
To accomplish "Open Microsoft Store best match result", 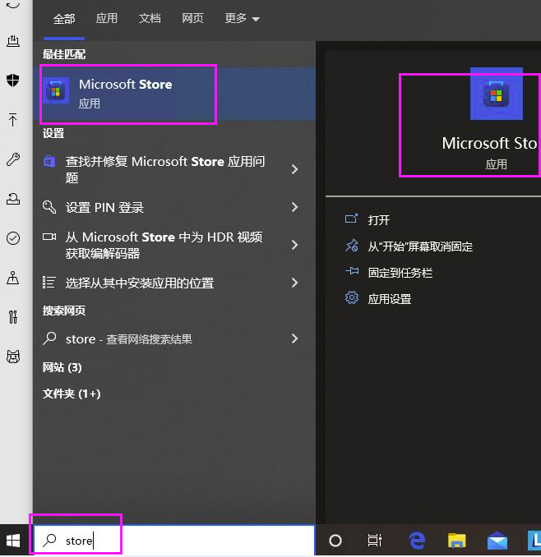I will click(x=174, y=94).
